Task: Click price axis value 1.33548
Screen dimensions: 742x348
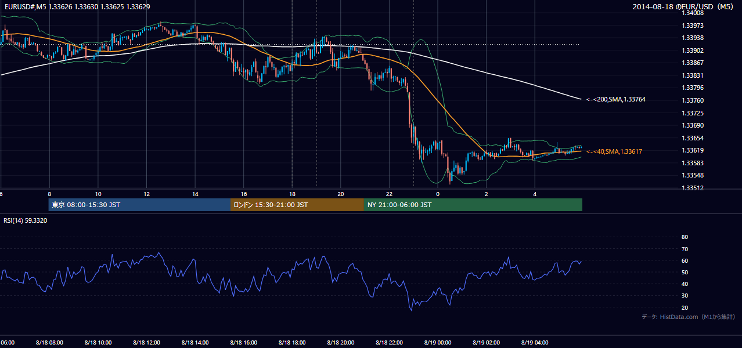Action: (693, 175)
